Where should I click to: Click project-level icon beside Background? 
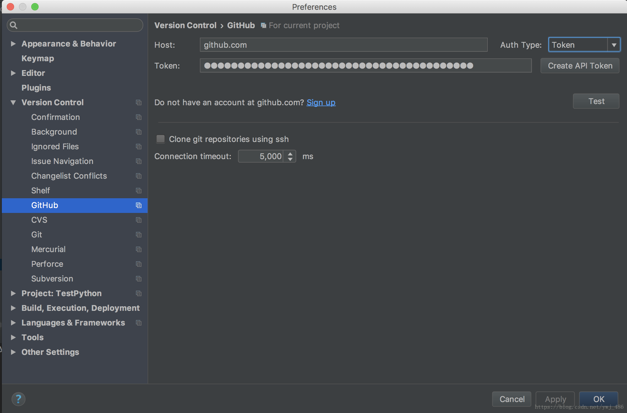(139, 132)
